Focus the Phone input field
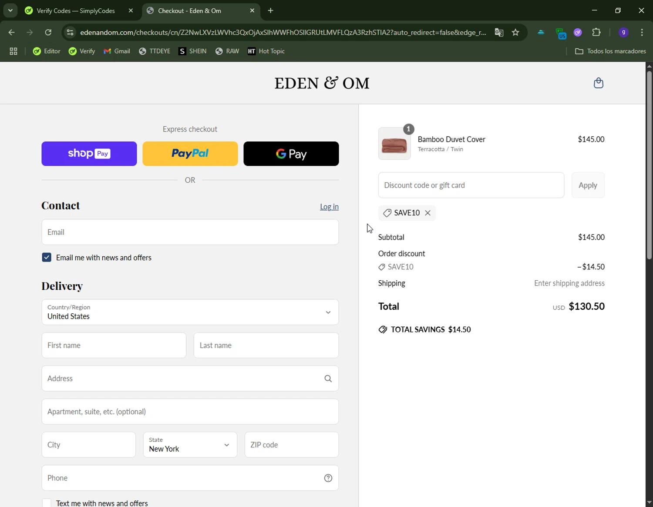Viewport: 653px width, 507px height. pyautogui.click(x=190, y=478)
